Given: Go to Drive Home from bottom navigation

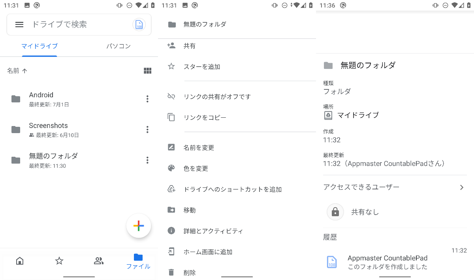Looking at the screenshot, I should tap(19, 261).
